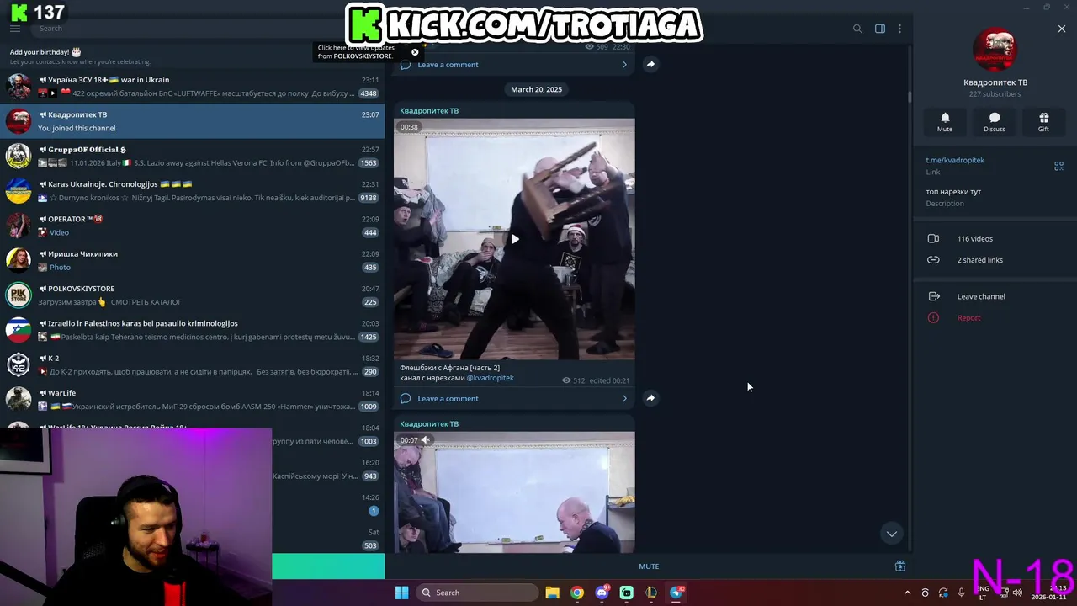Viewport: 1077px width, 606px height.
Task: Open the @kvadropitek mention link
Action: (x=490, y=378)
